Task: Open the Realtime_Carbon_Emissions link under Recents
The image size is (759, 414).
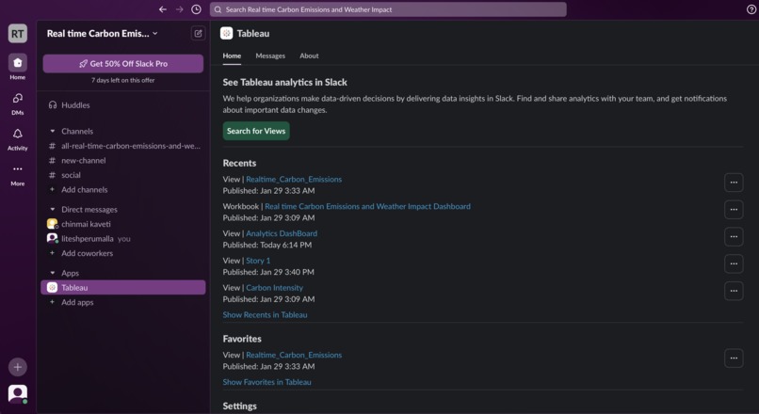Action: 294,179
